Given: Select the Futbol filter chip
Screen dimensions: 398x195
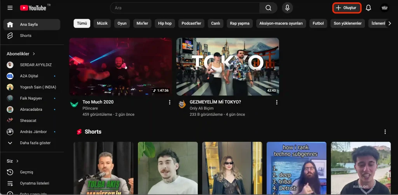Looking at the screenshot, I should coord(318,23).
